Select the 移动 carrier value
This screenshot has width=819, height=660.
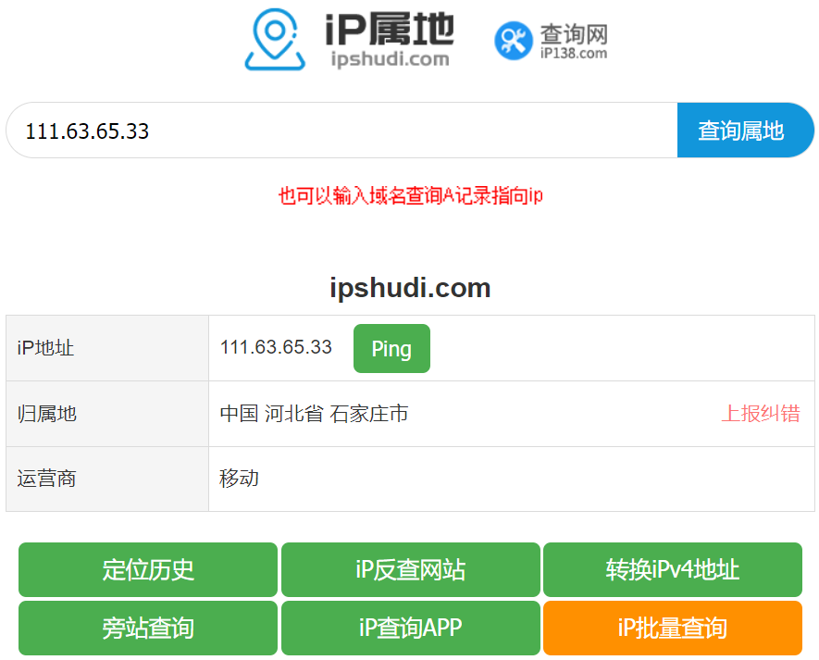click(240, 479)
